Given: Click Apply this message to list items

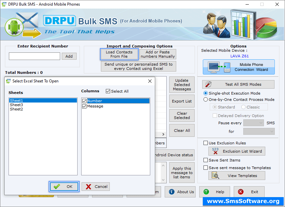Looking at the screenshot, I should coord(182,173).
